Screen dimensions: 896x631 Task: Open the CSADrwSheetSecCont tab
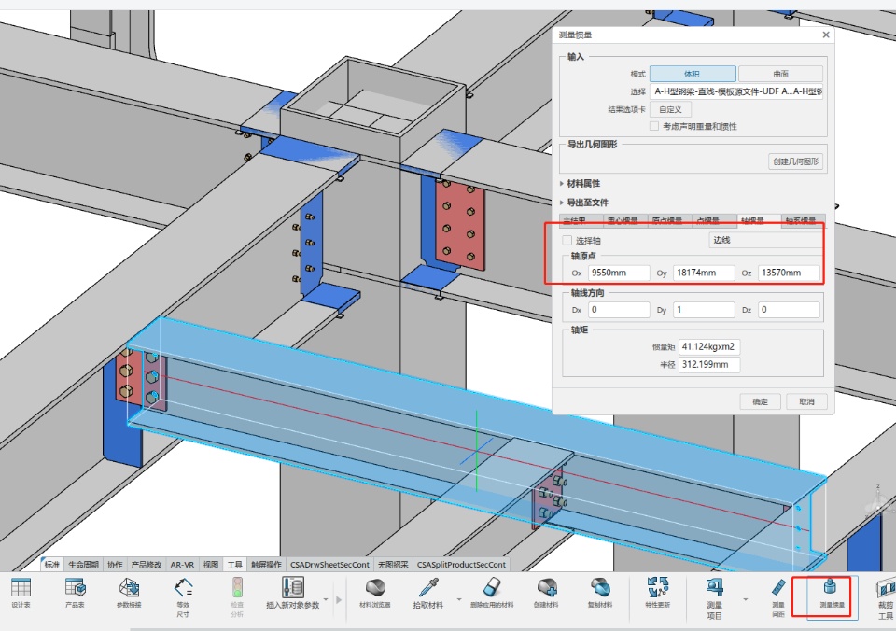click(x=329, y=564)
